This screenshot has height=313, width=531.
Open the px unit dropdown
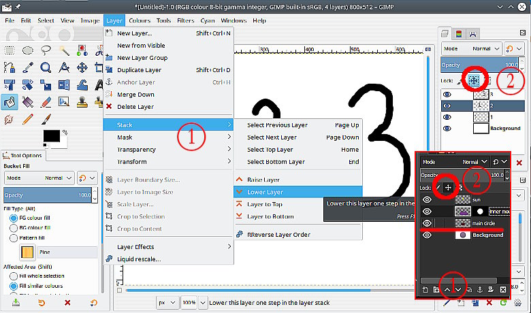point(167,303)
